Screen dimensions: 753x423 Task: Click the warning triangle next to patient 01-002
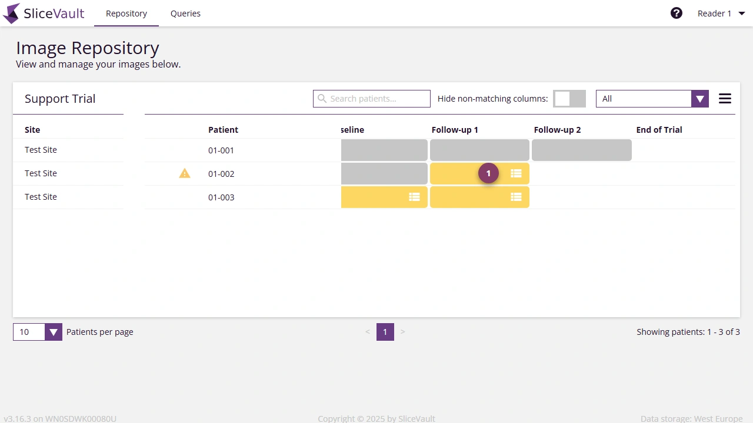[x=184, y=173]
